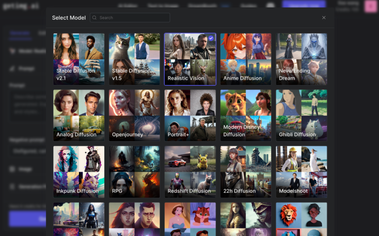Click the blue checkmark on Realistic Vision
The width and height of the screenshot is (379, 236).
coord(211,38)
